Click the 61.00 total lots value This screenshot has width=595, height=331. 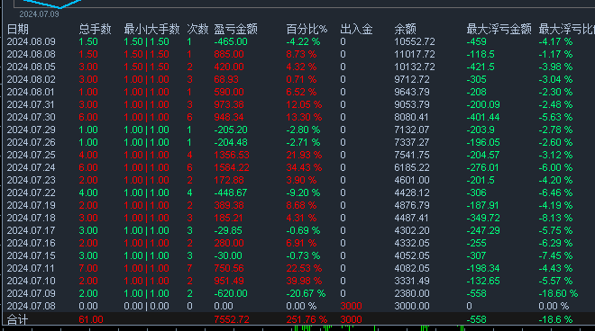tap(91, 319)
